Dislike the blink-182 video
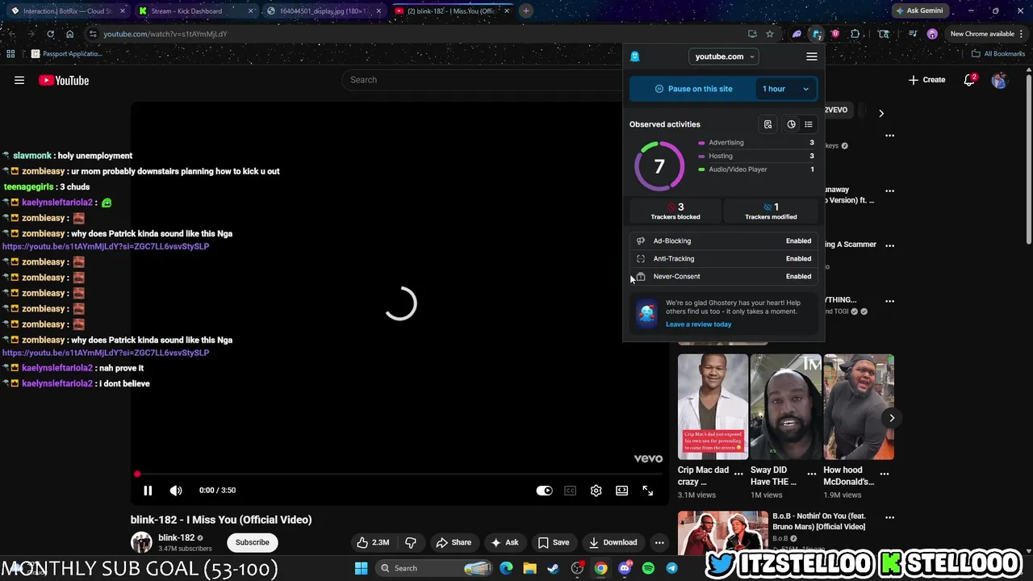Viewport: 1033px width, 581px height. [x=411, y=542]
